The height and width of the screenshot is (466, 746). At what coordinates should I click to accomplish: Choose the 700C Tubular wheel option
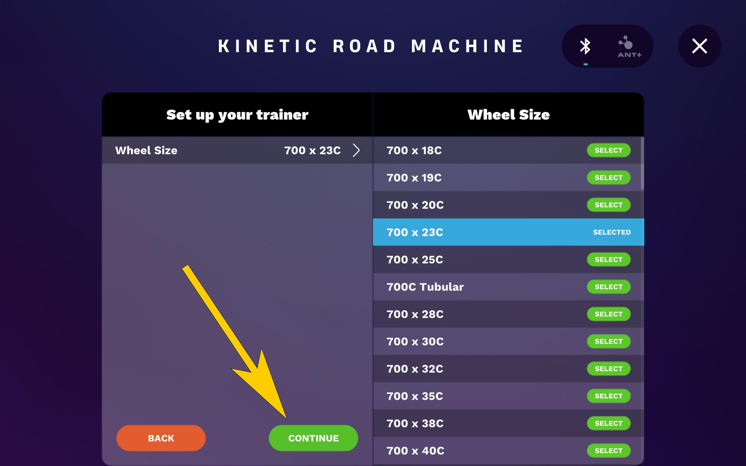(x=608, y=287)
